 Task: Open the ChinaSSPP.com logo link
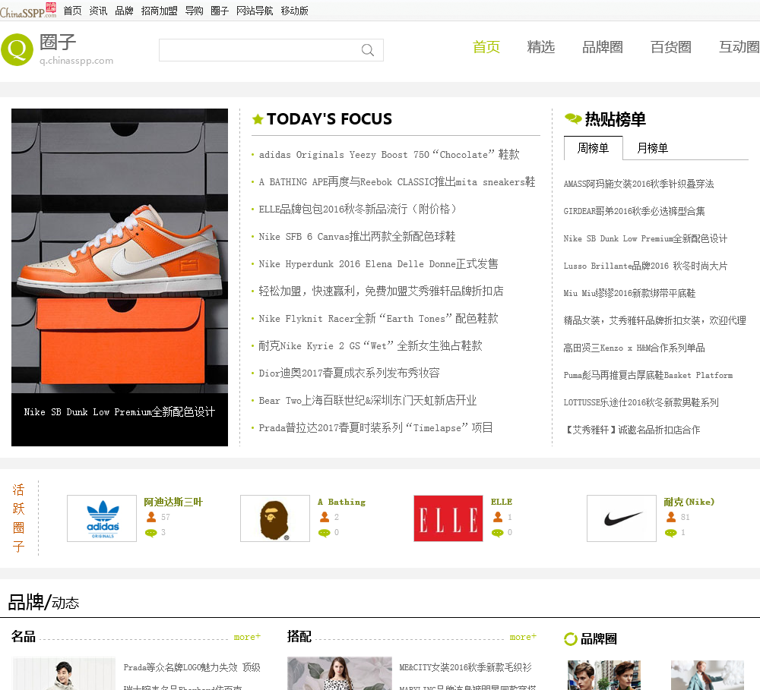pyautogui.click(x=28, y=10)
